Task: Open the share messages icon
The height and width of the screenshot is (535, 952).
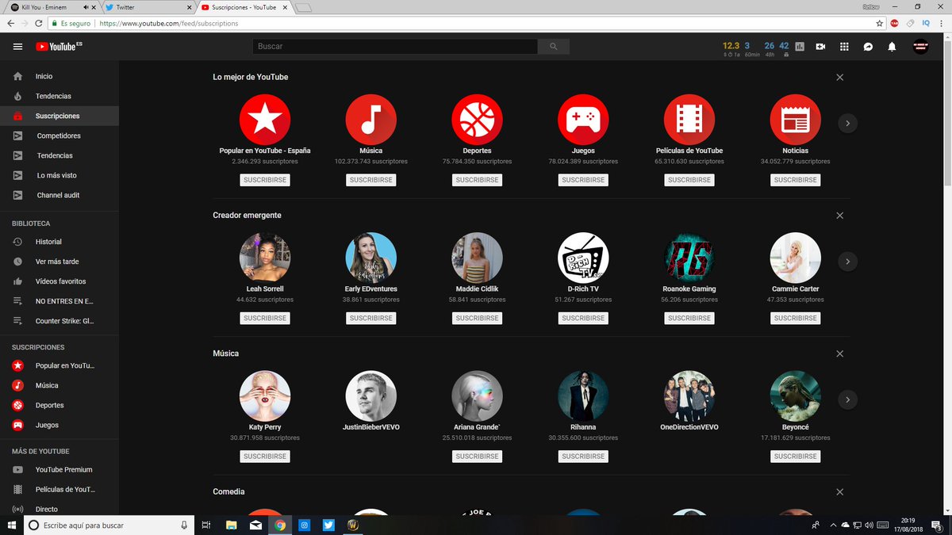Action: coord(868,47)
